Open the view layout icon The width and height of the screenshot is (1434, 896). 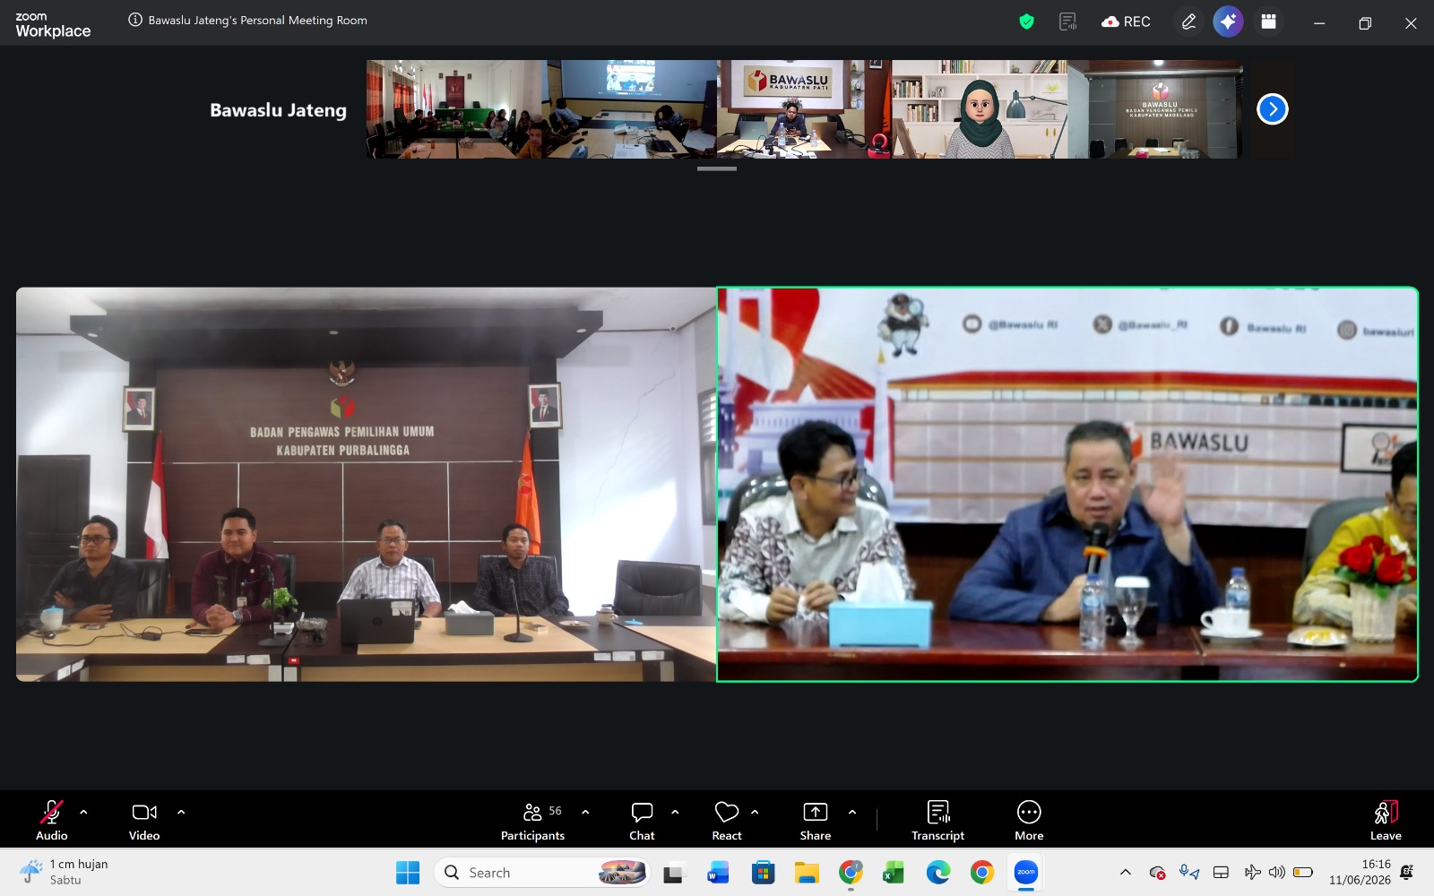(x=1268, y=22)
